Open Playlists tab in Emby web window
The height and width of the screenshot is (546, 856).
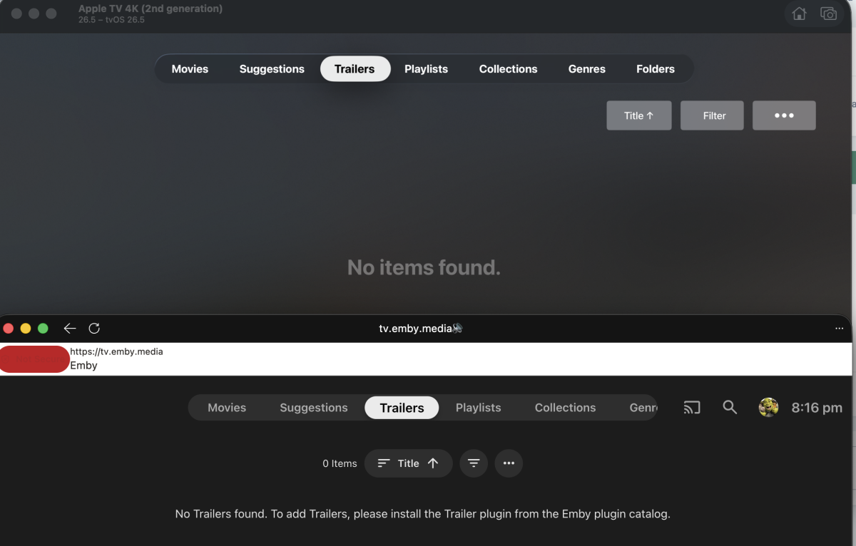pyautogui.click(x=478, y=408)
